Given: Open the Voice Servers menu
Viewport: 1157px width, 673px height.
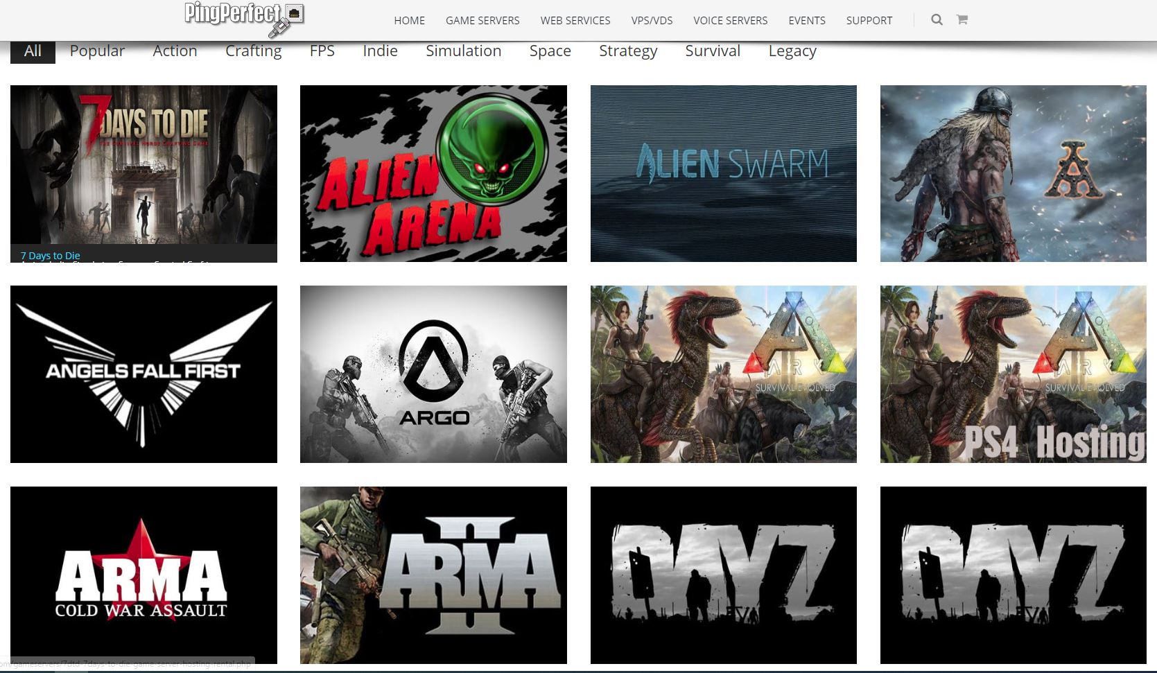Looking at the screenshot, I should click(730, 21).
